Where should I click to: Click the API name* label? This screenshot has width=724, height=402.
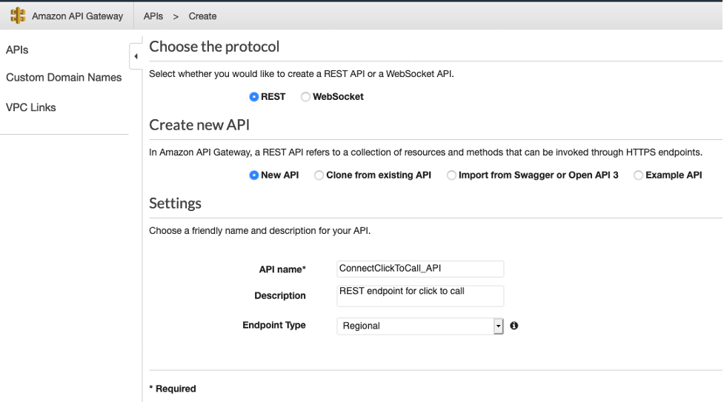282,269
